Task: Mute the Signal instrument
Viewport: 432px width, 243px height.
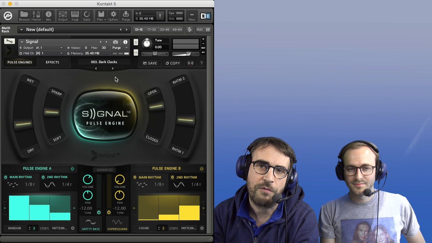Action: tap(136, 53)
